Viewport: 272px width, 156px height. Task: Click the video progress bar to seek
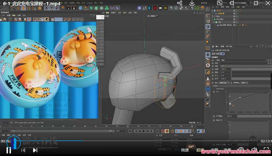coord(136,140)
